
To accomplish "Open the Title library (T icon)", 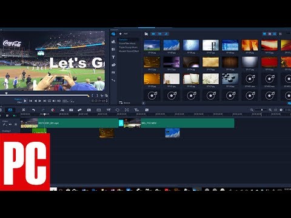I will click(113, 57).
